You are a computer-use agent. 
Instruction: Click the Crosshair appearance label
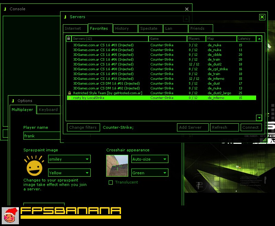click(x=128, y=150)
